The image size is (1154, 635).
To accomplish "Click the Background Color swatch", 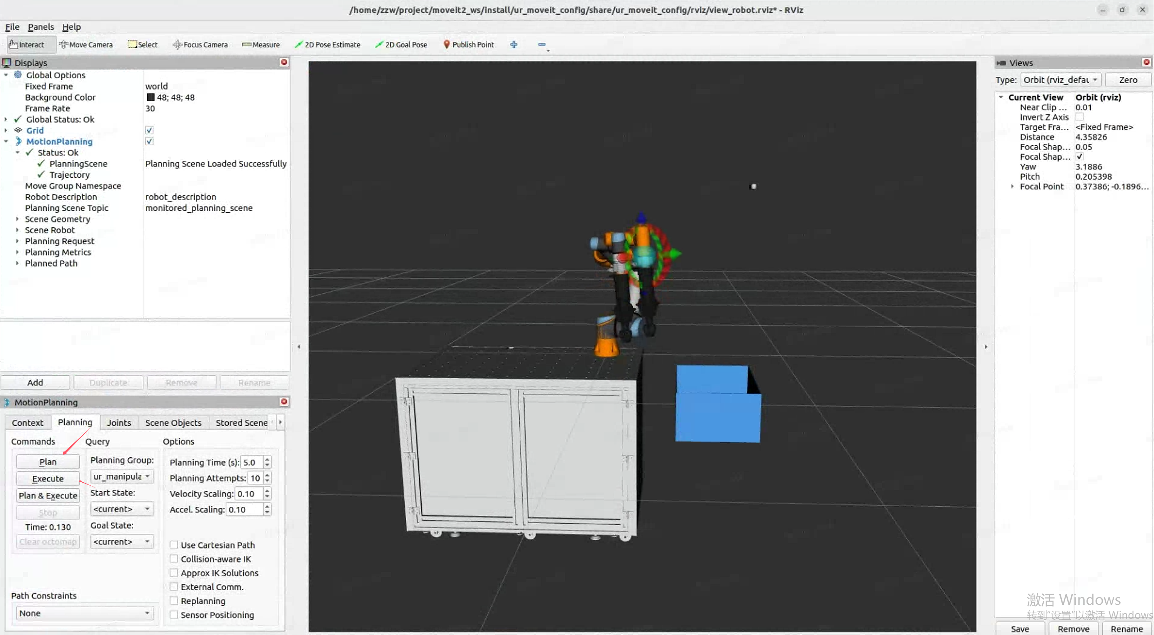I will coord(151,97).
